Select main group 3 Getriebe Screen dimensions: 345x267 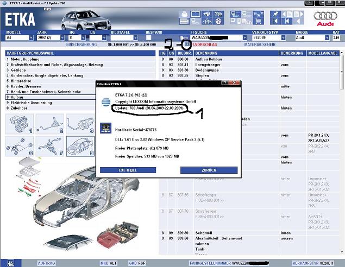click(80, 70)
